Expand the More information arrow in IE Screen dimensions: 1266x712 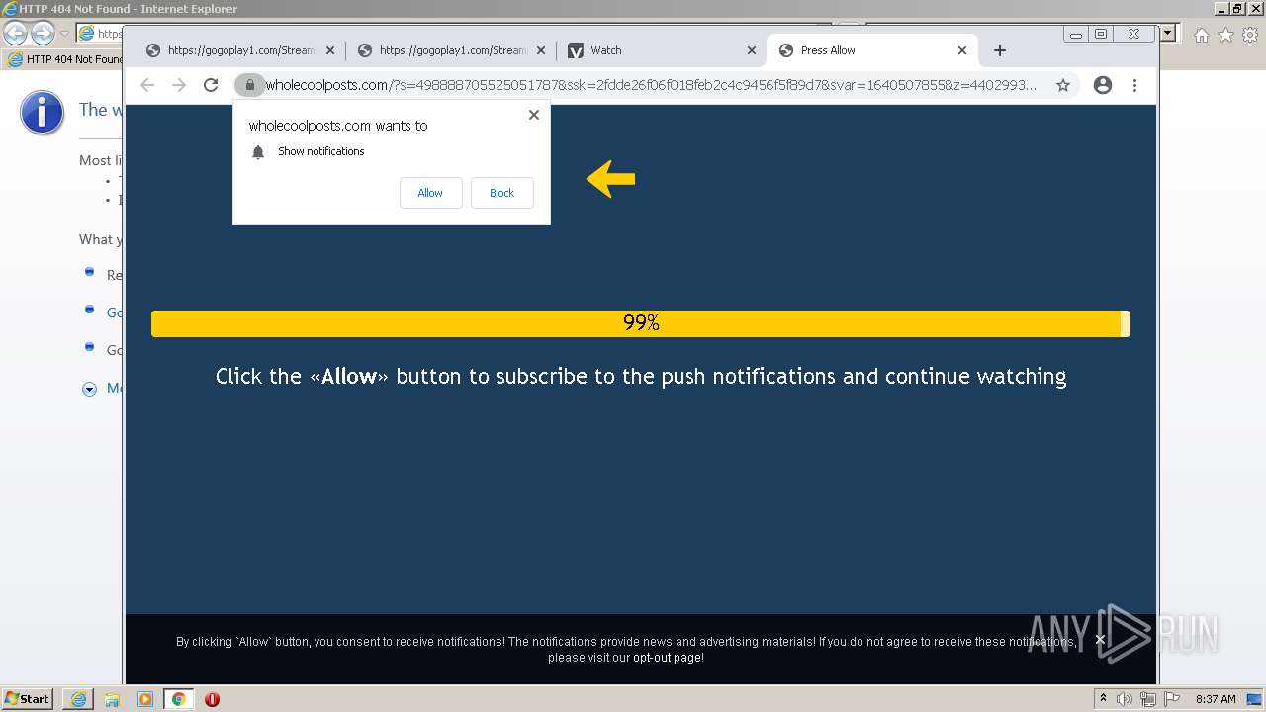[x=89, y=389]
